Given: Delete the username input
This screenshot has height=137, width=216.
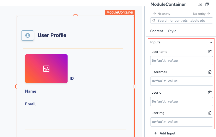Looking at the screenshot, I should tap(210, 52).
